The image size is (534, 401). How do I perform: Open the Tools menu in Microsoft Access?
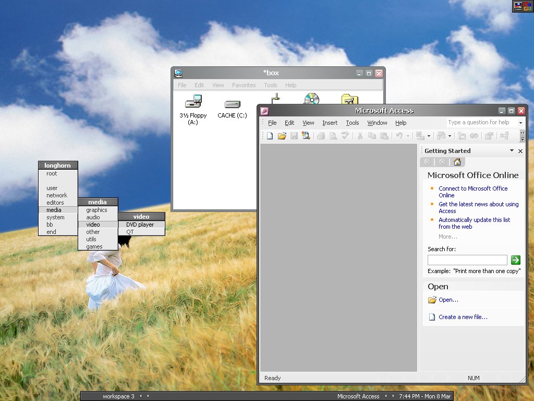[x=352, y=123]
